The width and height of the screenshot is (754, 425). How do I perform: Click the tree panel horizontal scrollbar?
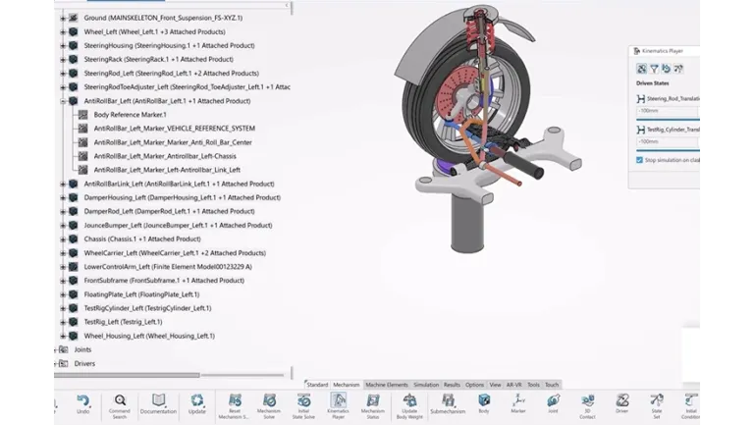coord(127,375)
